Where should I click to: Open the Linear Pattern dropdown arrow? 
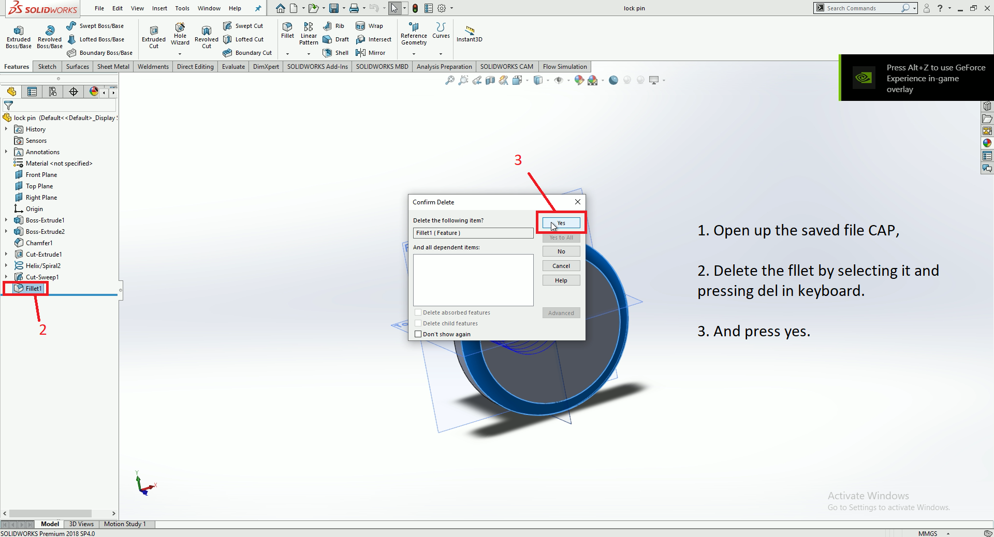coord(309,54)
